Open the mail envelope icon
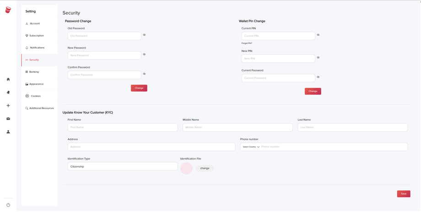 pos(8,118)
